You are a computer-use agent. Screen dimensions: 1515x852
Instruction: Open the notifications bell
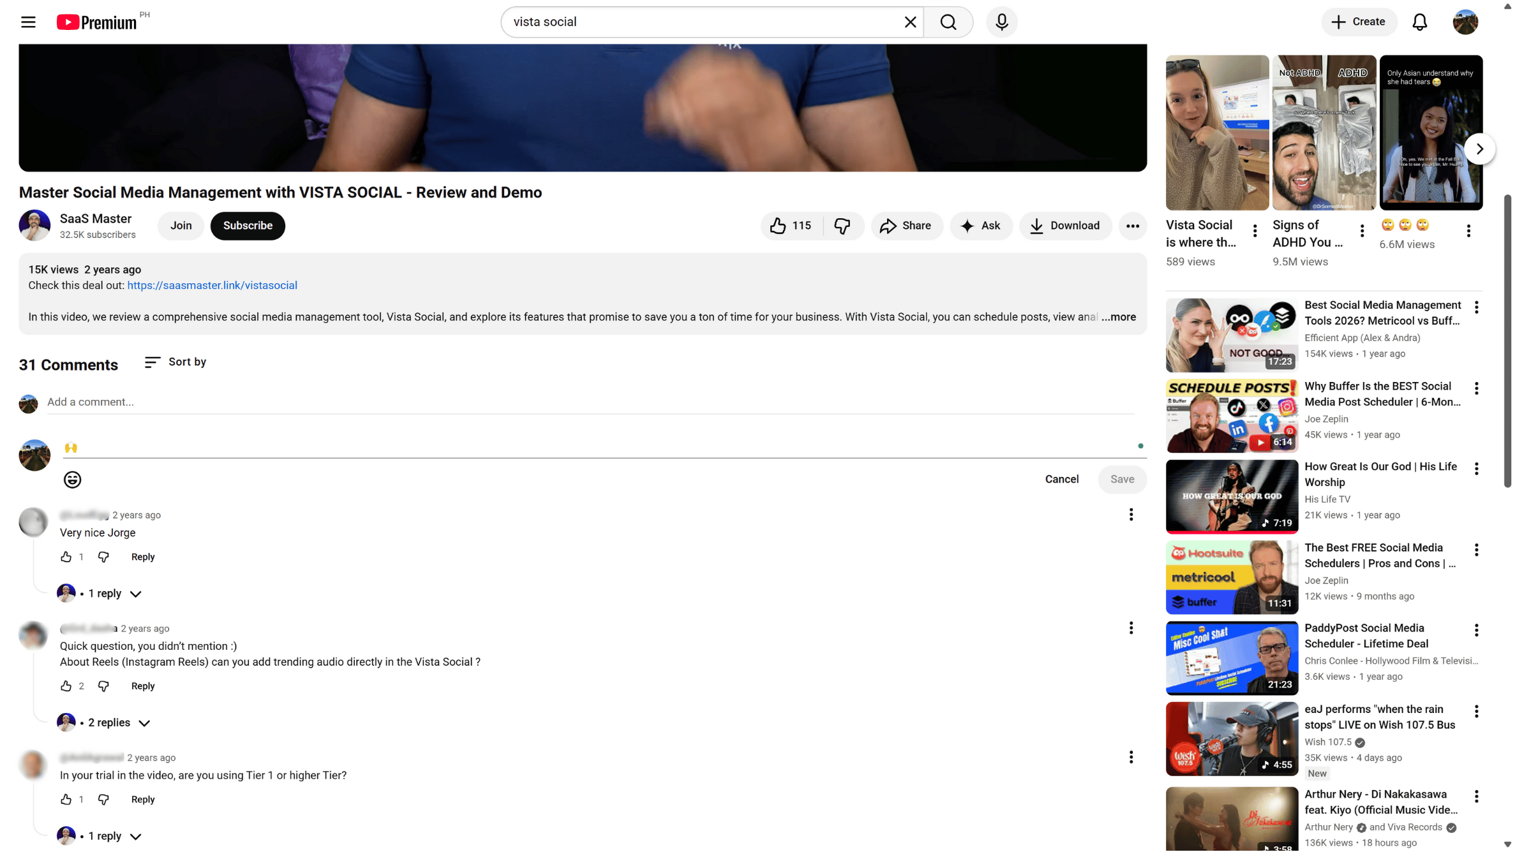point(1419,22)
